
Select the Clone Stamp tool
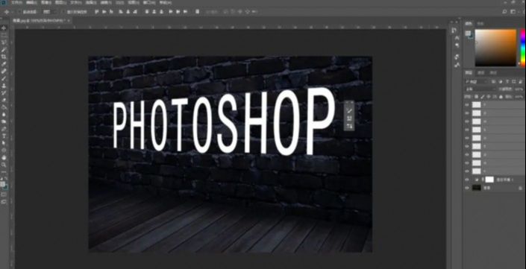pos(4,86)
